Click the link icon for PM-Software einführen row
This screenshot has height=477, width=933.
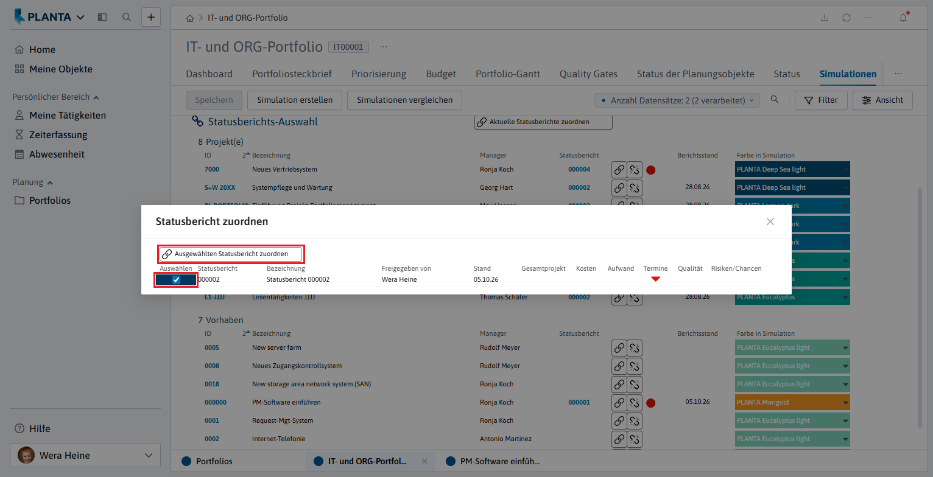coord(619,403)
